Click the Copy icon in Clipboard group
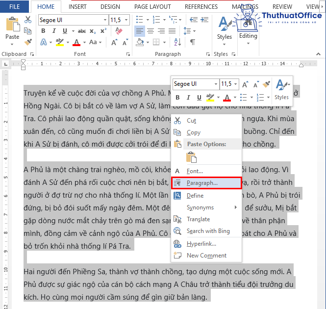Image resolution: width=326 pixels, height=309 pixels. coord(27,31)
